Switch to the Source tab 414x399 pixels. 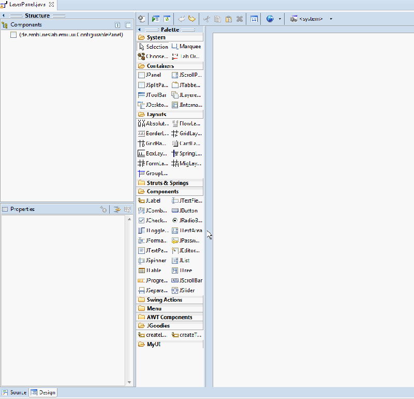point(14,392)
